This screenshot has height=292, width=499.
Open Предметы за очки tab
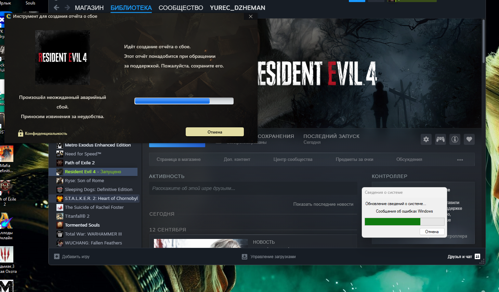(x=354, y=160)
